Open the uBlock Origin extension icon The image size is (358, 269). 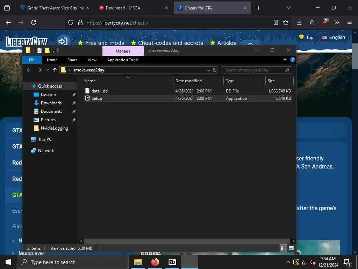[324, 22]
